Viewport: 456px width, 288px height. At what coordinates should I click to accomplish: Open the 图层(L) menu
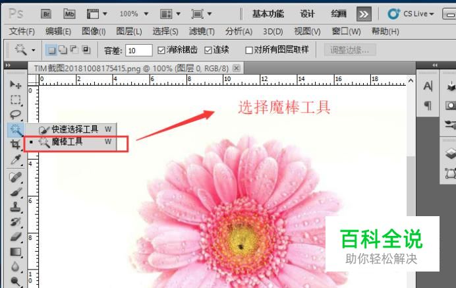click(129, 31)
